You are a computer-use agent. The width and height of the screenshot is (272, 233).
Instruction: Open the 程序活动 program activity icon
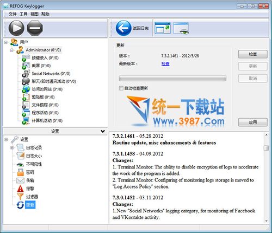26,113
